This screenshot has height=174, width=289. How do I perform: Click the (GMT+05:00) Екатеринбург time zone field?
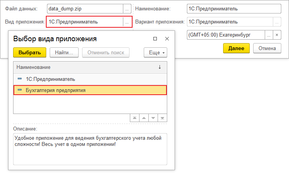coord(226,35)
